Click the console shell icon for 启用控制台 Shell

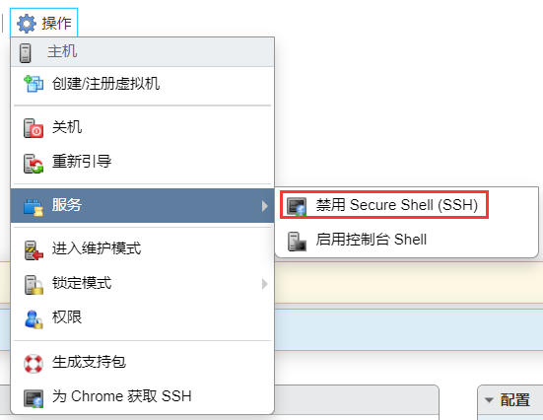coord(297,241)
